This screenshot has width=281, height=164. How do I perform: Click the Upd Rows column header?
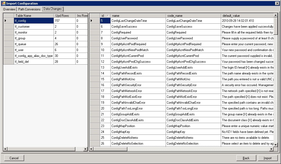pos(63,15)
